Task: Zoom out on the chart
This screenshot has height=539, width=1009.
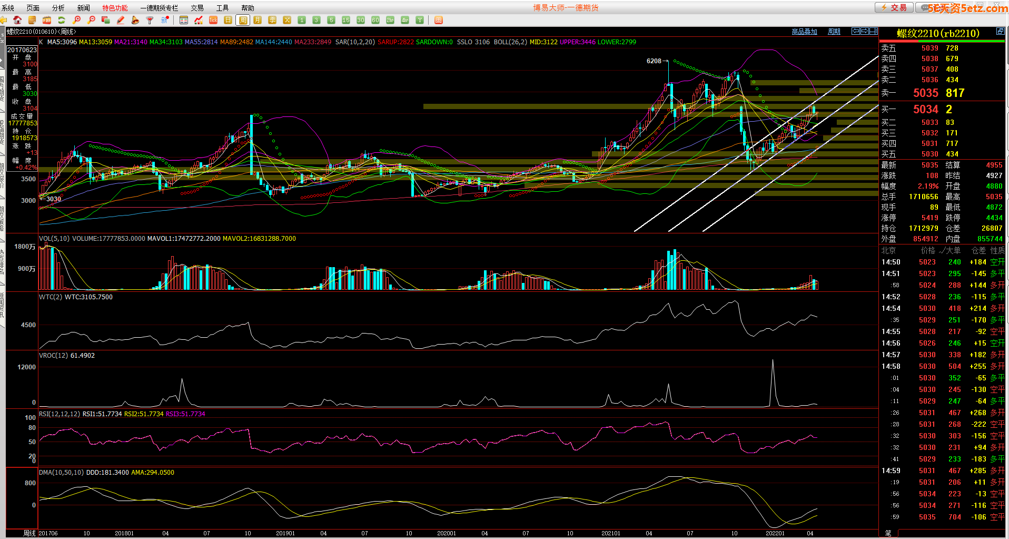Action: pos(91,20)
